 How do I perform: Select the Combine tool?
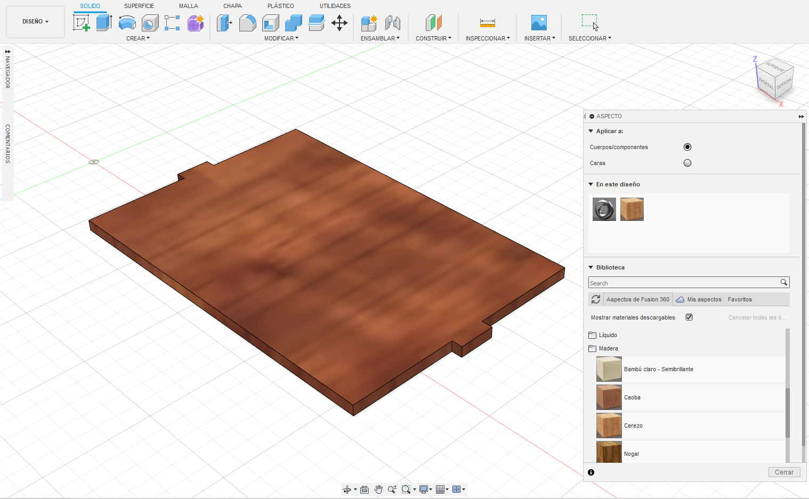tap(293, 23)
